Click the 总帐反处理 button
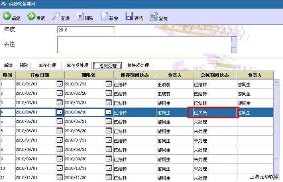This screenshot has height=182, width=283. point(138,65)
